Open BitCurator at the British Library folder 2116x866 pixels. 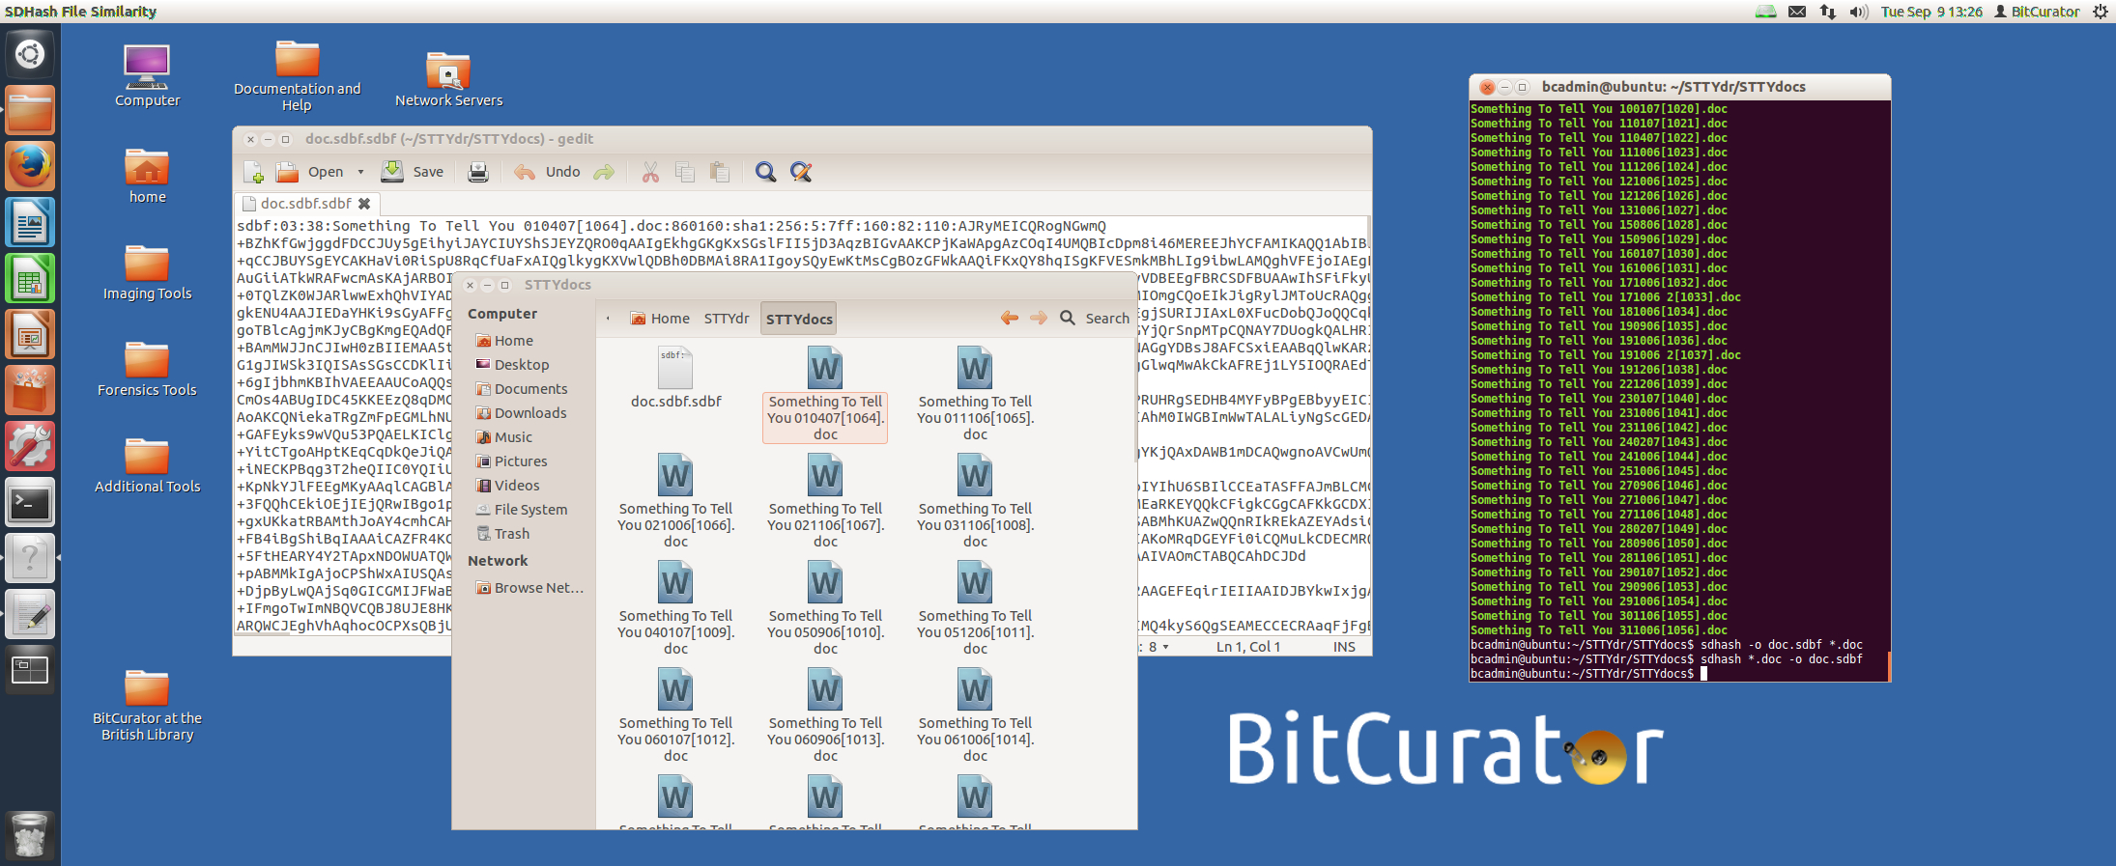pos(147,706)
